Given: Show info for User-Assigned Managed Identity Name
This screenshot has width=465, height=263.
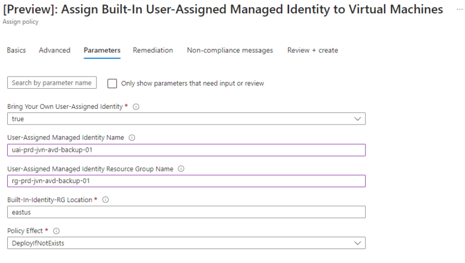Looking at the screenshot, I should click(x=132, y=138).
